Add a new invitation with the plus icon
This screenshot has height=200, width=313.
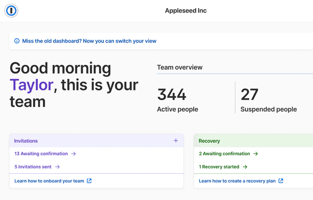coord(176,141)
